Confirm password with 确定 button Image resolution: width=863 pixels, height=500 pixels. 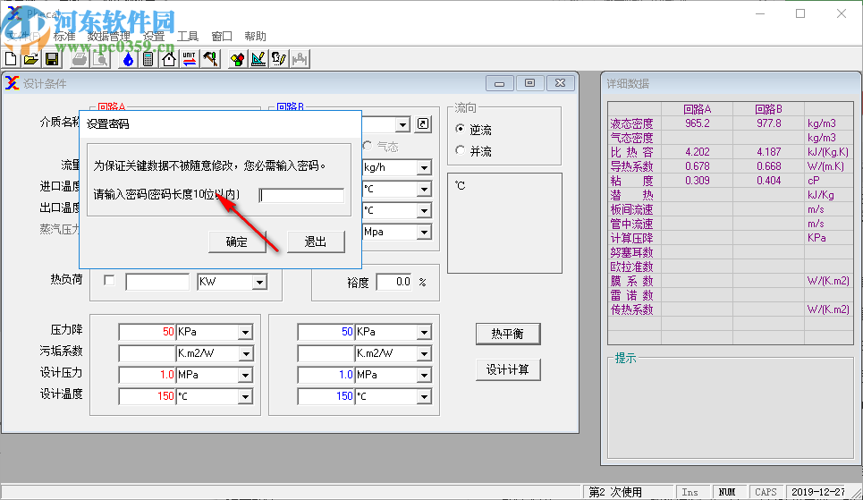click(x=237, y=242)
